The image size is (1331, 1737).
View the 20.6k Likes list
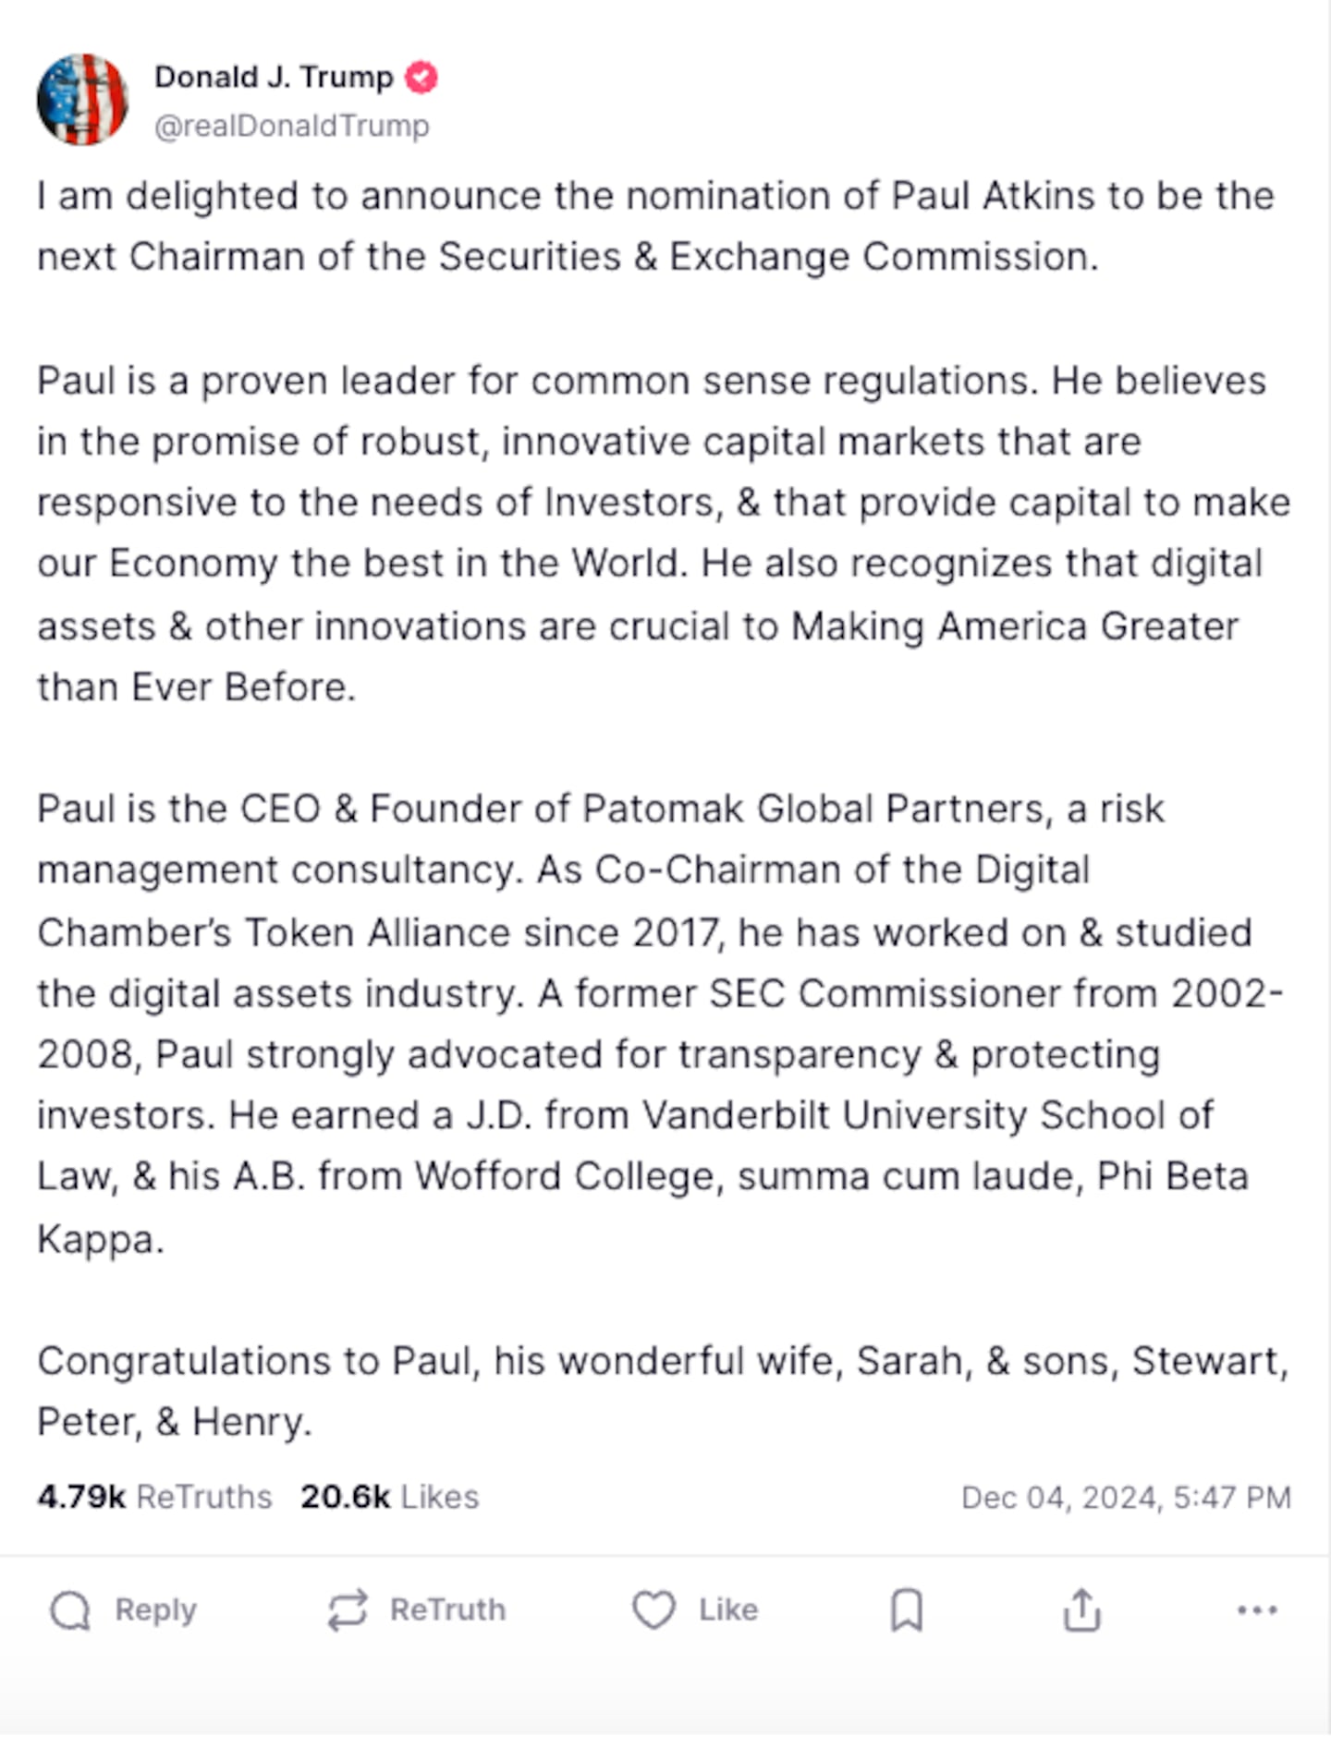pyautogui.click(x=389, y=1497)
